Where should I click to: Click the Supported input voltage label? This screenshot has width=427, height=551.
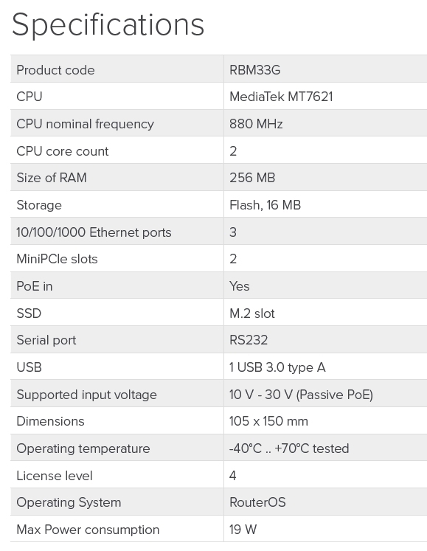coord(86,395)
